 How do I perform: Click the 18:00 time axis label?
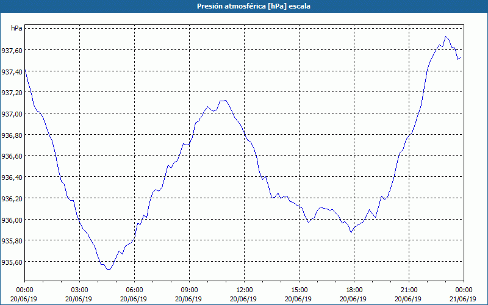(354, 290)
